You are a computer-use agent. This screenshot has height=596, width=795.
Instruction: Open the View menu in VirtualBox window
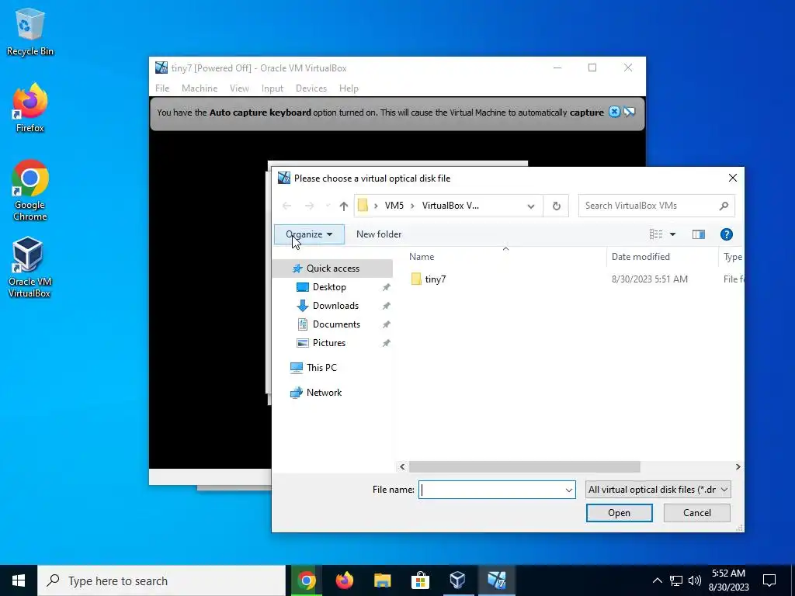(x=239, y=88)
